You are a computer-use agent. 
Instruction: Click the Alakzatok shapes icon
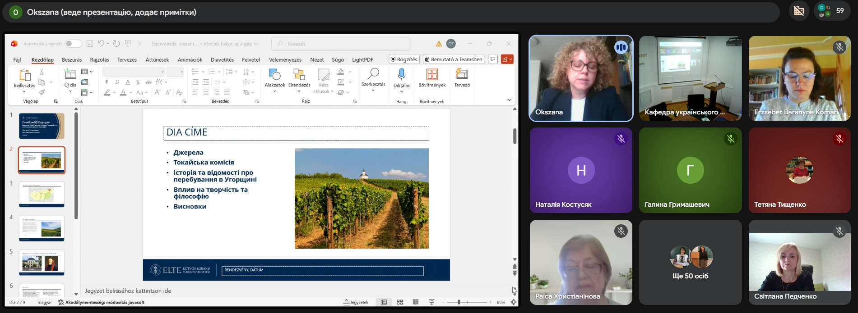(x=274, y=74)
